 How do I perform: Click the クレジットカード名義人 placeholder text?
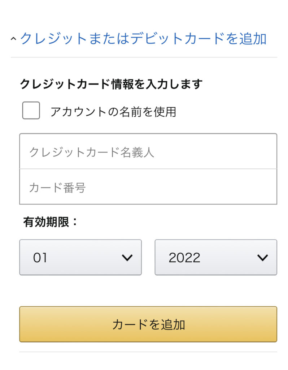(91, 152)
